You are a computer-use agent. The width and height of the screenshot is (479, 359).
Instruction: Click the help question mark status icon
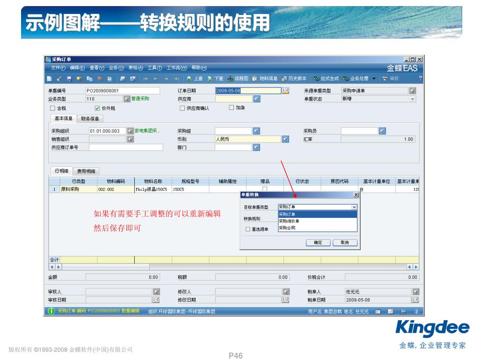click(416, 311)
